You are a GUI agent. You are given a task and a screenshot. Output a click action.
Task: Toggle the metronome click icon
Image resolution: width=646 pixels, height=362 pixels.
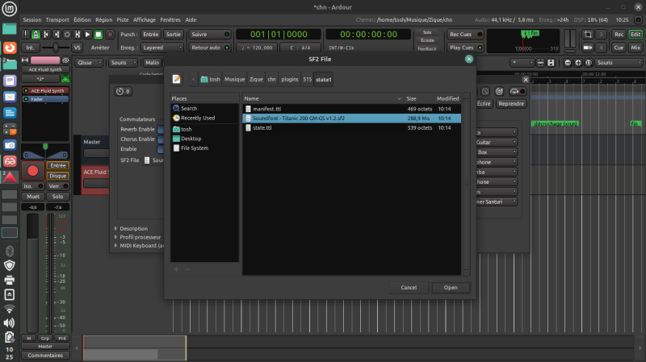[x=37, y=35]
